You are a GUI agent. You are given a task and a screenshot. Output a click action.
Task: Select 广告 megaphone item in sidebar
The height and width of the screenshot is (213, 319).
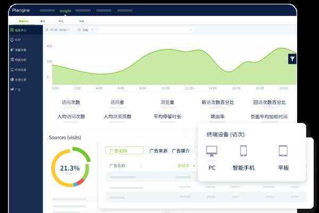click(16, 89)
